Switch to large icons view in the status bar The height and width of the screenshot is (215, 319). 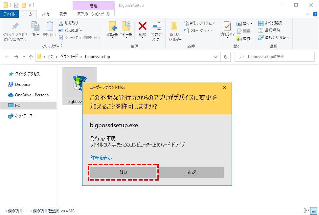pyautogui.click(x=314, y=210)
